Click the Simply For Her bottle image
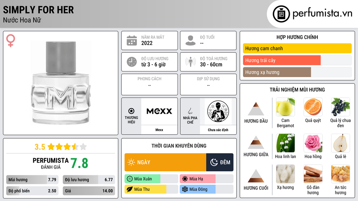Screen dimensions: 358x201 (x=61, y=83)
